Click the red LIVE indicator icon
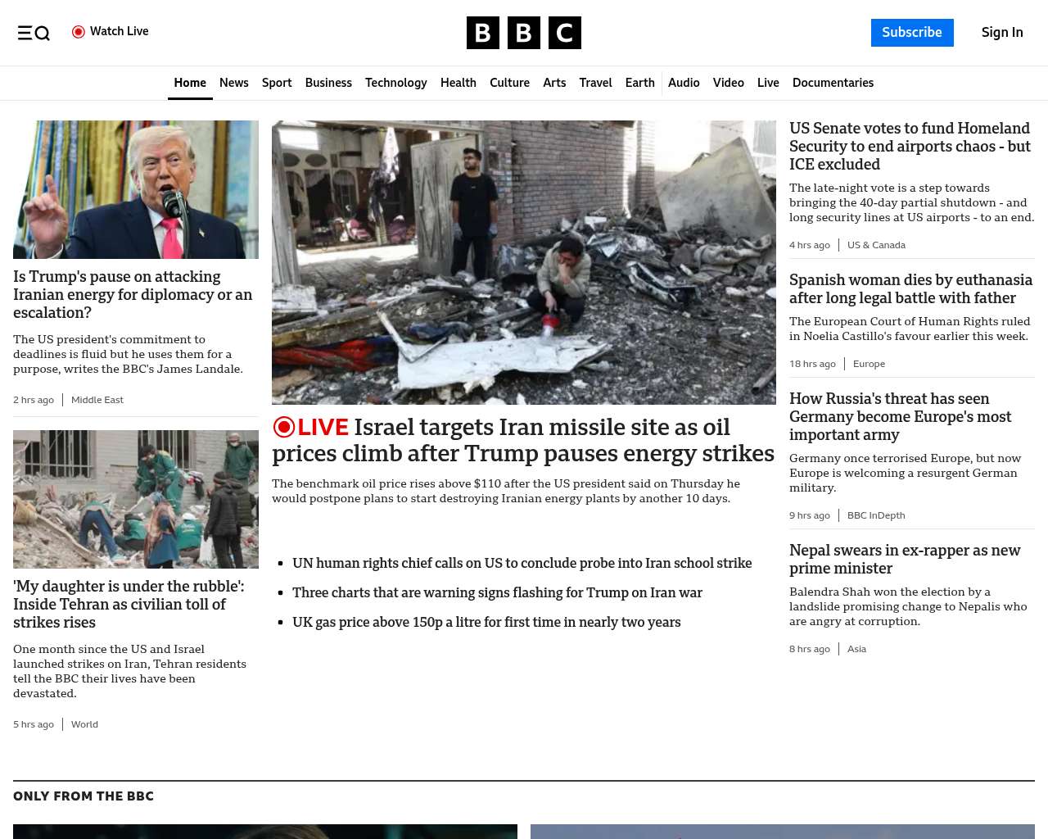Viewport: 1048px width, 839px height. pyautogui.click(x=284, y=427)
